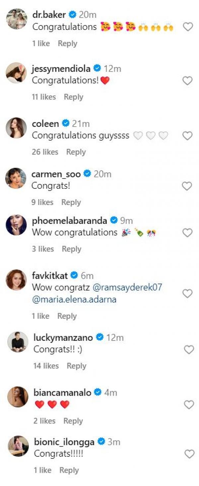Viewport: 199px width, 486px height.
Task: Tap the heart on jessymendiola's comment
Action: [x=187, y=81]
